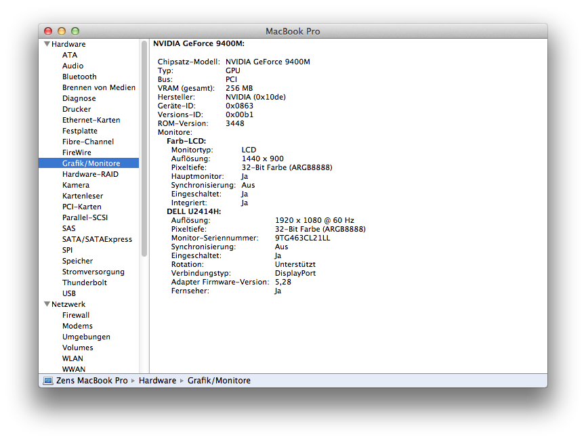Click resolution 1920 x 1080 @ 60 Hz
This screenshot has height=441, width=586.
coord(314,220)
